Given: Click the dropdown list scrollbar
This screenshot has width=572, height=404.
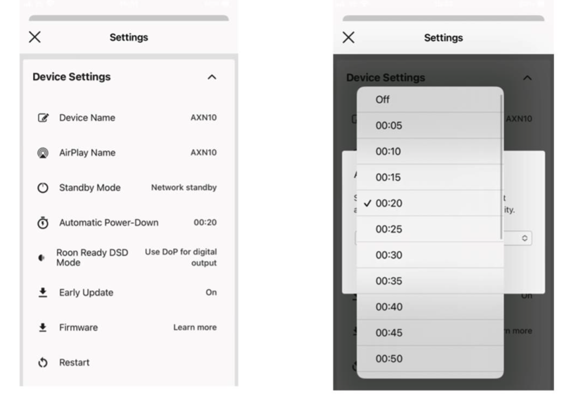Looking at the screenshot, I should click(501, 167).
